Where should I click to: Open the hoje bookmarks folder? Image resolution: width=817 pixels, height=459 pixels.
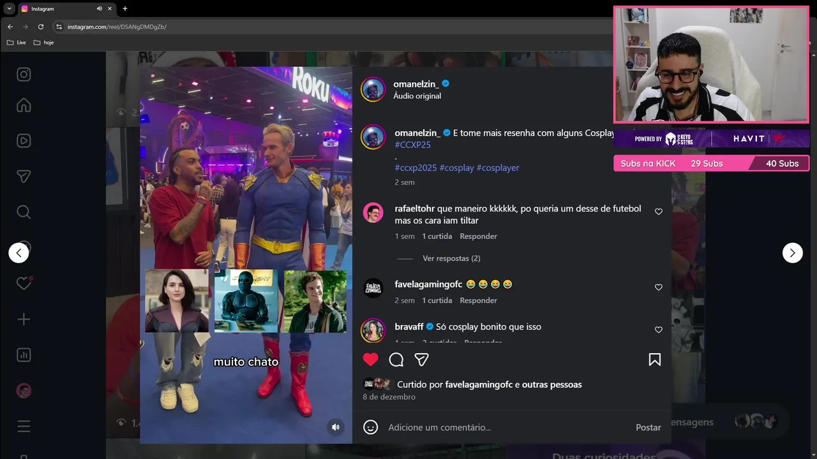pos(43,43)
